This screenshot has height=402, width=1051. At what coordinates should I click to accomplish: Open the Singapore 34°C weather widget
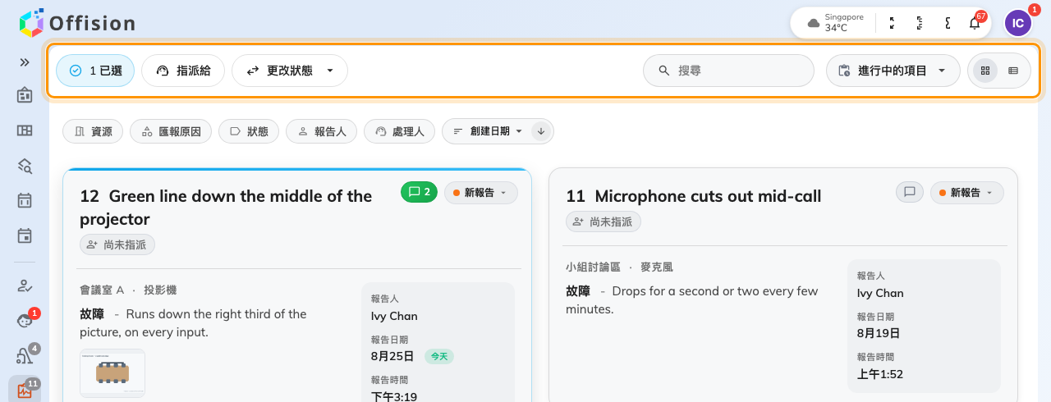[x=836, y=22]
